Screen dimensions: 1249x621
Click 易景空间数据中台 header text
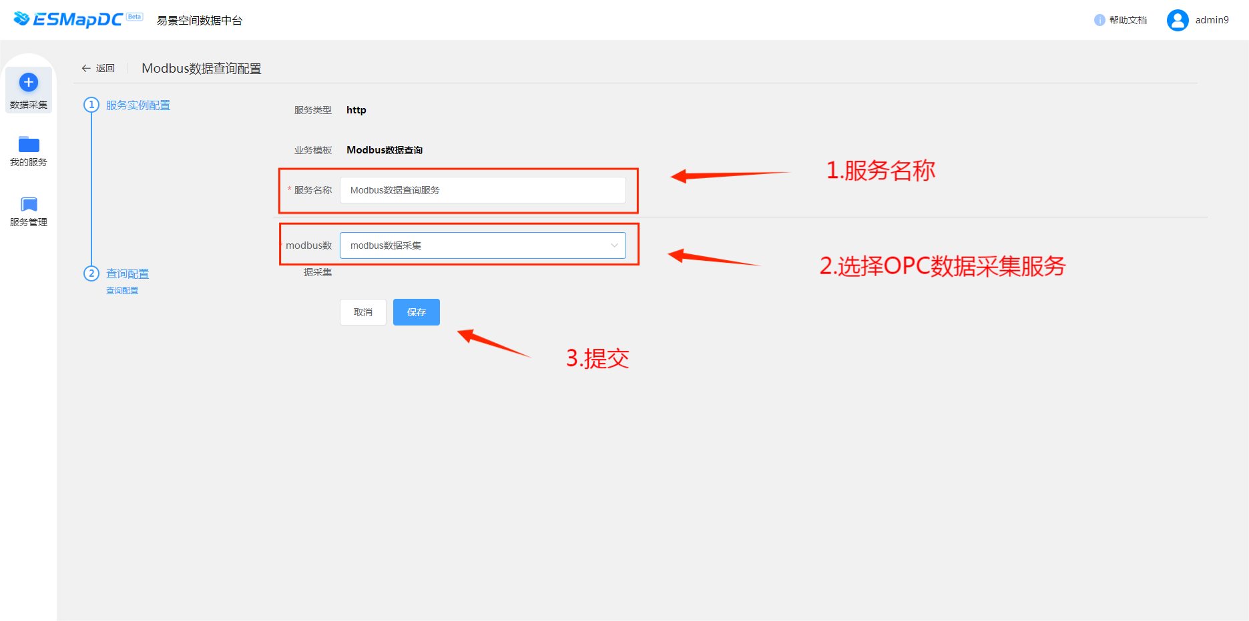(x=200, y=21)
